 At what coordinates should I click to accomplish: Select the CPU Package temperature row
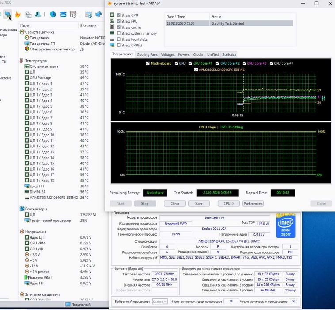(x=62, y=77)
